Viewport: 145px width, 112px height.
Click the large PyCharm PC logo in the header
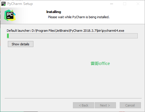coord(10,15)
